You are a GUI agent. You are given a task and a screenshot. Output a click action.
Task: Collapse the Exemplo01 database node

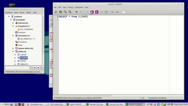click(x=11, y=20)
